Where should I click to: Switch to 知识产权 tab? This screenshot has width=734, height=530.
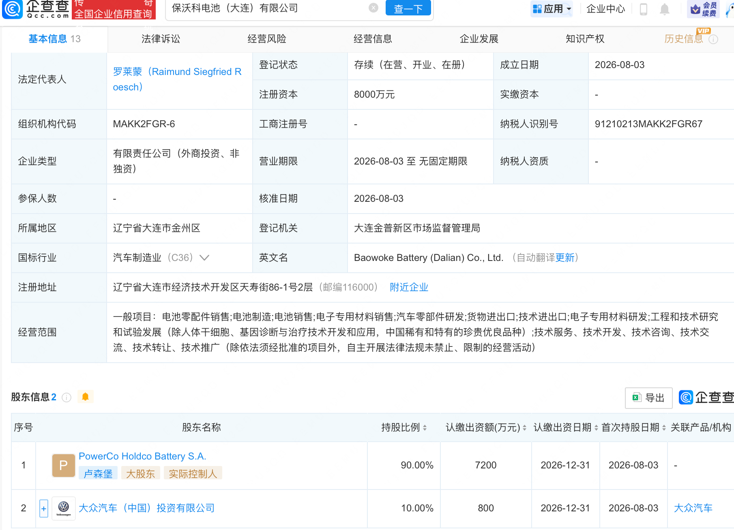click(x=585, y=39)
